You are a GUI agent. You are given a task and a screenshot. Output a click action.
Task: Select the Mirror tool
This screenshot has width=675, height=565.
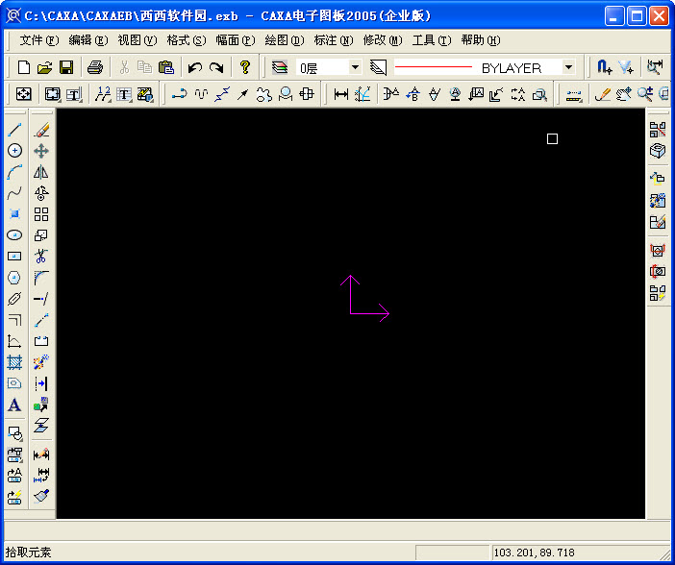pos(41,172)
